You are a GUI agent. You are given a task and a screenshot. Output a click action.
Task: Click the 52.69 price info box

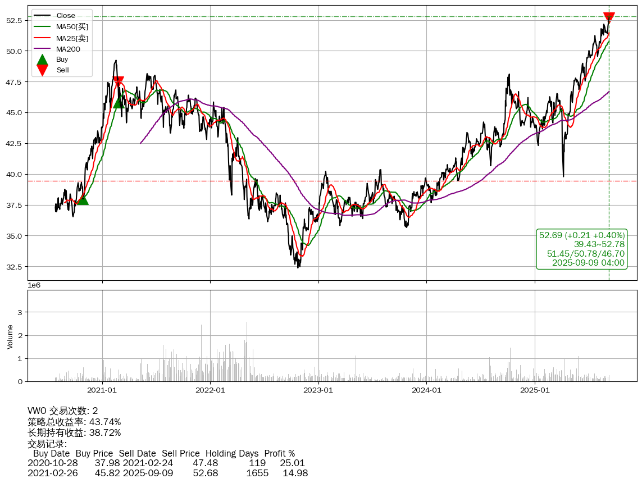click(x=582, y=249)
